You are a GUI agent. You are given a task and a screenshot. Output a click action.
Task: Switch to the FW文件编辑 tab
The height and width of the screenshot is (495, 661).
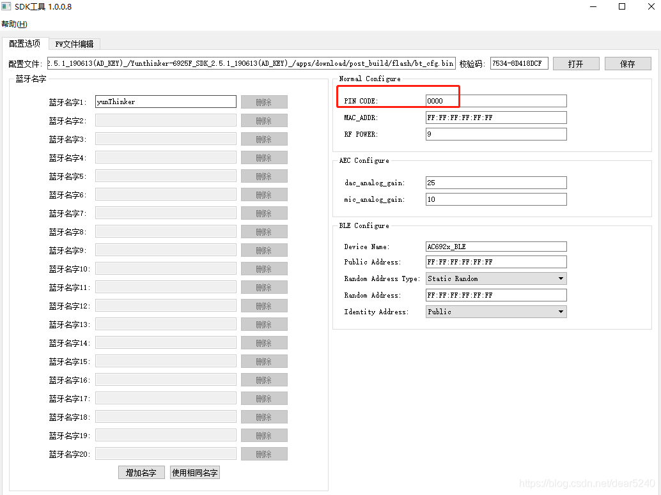pos(74,44)
